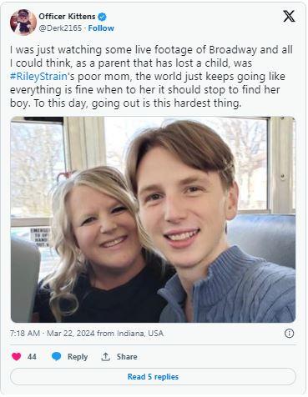Open the 7:18 AM Mar 22, 2024 timestamp
This screenshot has width=308, height=397.
pos(53,333)
